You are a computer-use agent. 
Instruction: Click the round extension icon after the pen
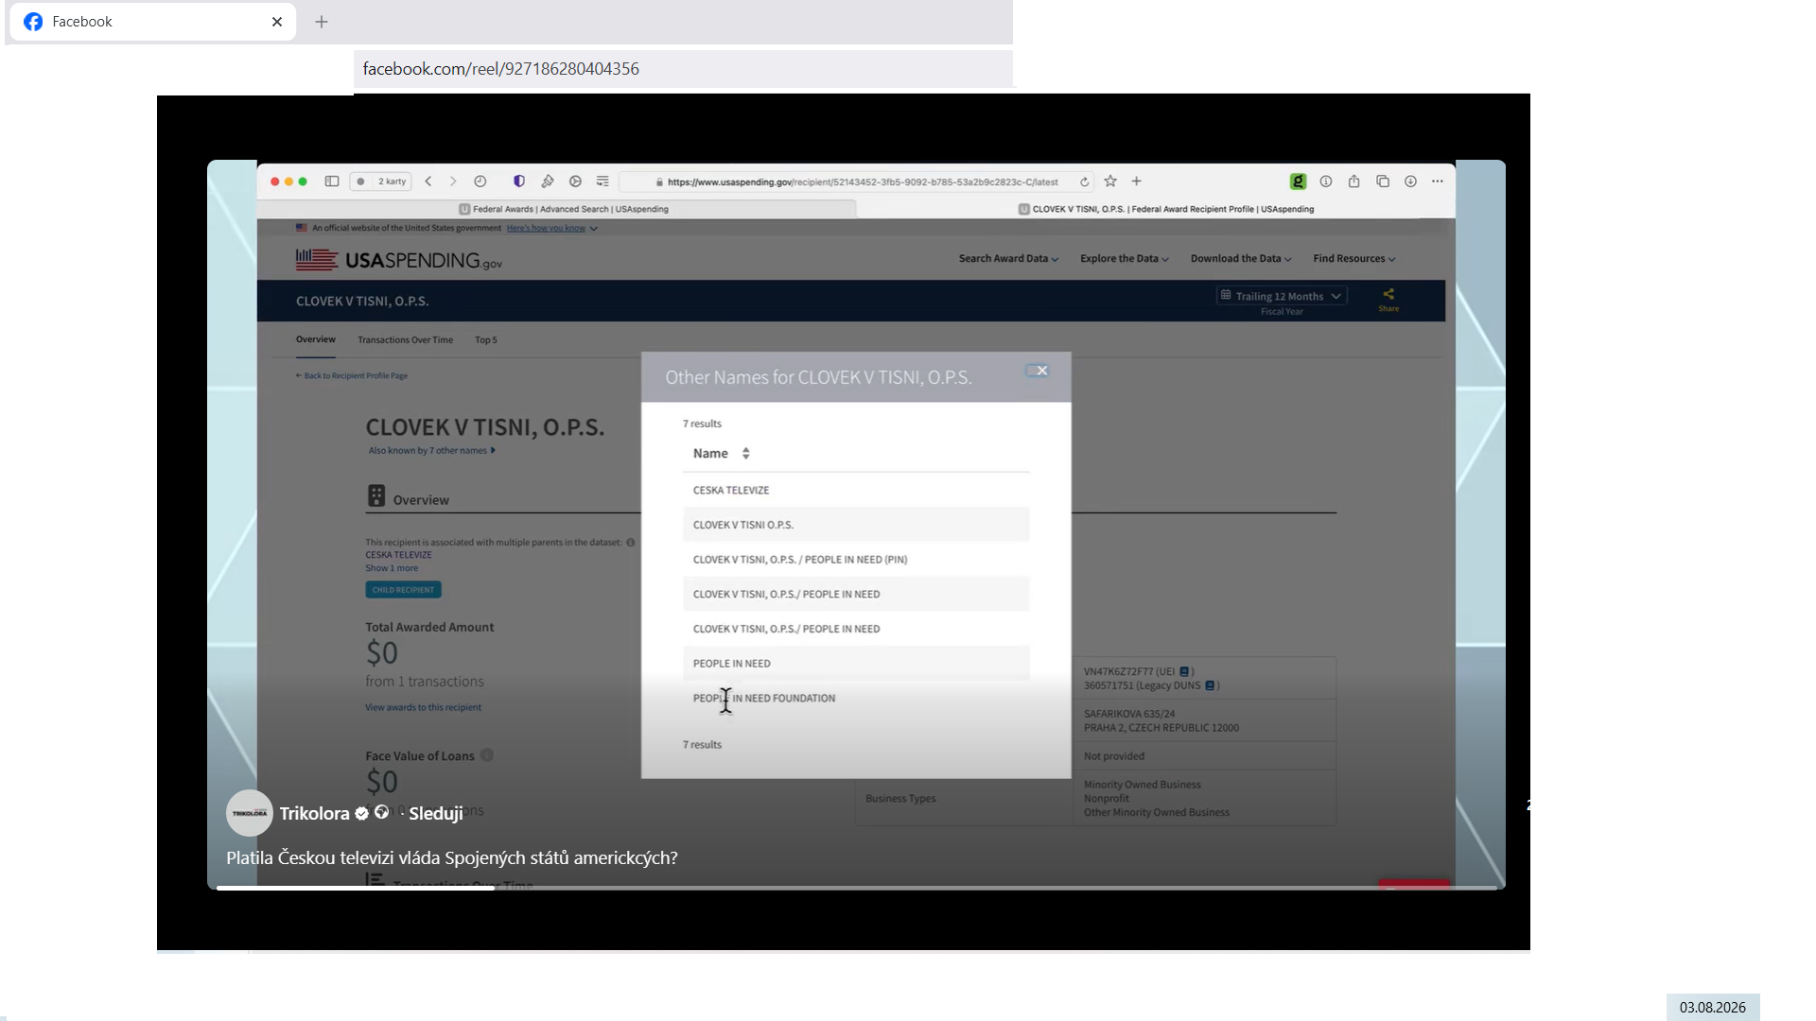coord(575,182)
